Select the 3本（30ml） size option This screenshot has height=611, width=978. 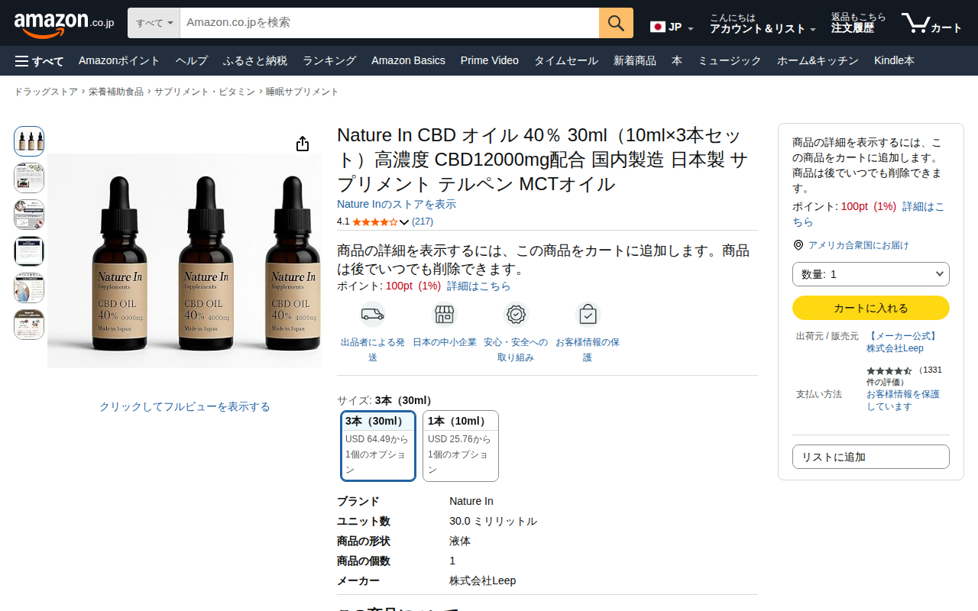point(378,446)
